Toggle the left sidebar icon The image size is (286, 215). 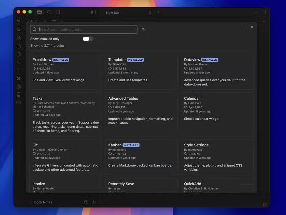(93, 12)
